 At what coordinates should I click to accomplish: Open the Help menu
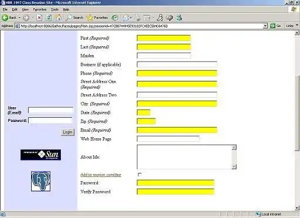[x=66, y=9]
